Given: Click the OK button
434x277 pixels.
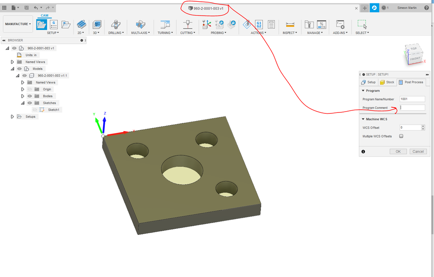Looking at the screenshot, I should (398, 152).
